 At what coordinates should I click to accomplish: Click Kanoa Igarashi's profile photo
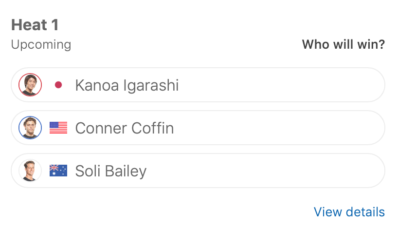(30, 85)
